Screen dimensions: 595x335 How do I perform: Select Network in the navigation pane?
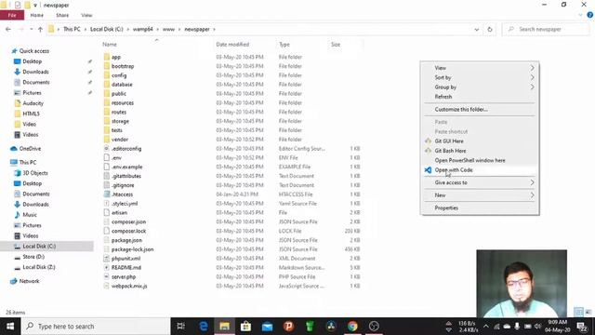[29, 281]
